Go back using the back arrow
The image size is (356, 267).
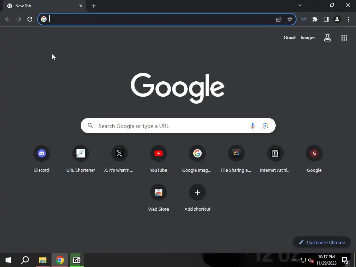coord(8,19)
